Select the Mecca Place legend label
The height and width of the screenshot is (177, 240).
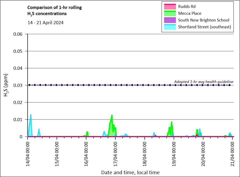tap(190, 13)
